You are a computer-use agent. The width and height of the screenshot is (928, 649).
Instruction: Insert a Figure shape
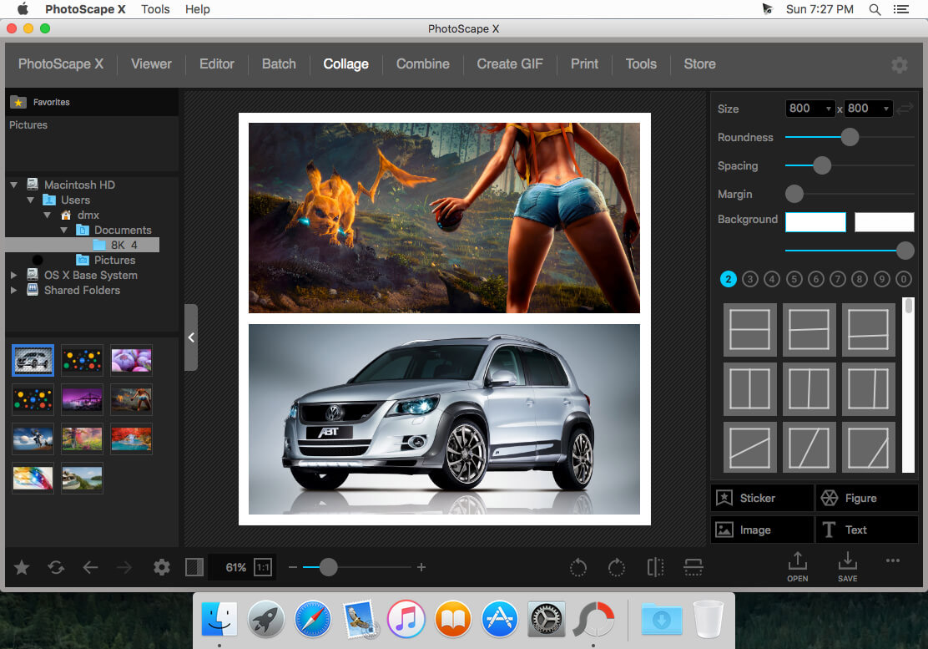point(866,497)
